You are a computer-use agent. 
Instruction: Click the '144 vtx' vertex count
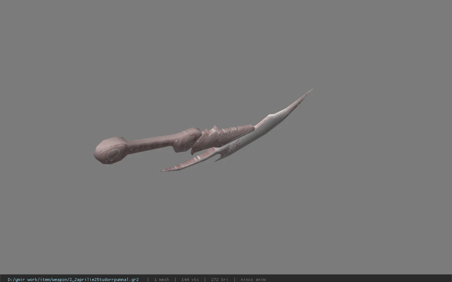coord(190,280)
